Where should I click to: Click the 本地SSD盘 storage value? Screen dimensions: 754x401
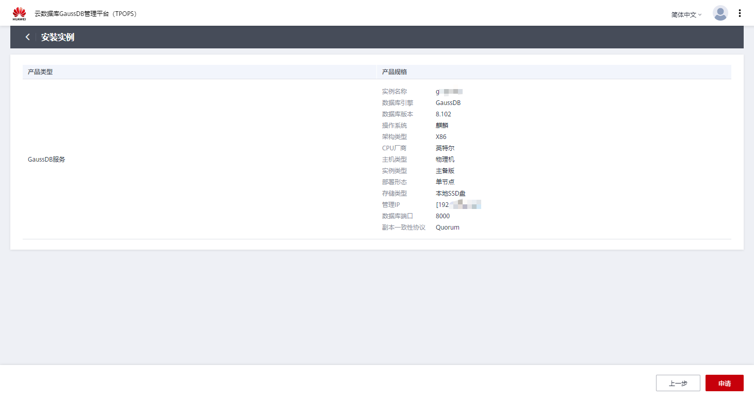click(451, 194)
